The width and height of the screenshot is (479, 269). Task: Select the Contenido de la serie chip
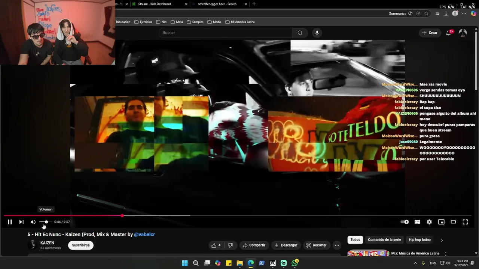[x=384, y=240]
